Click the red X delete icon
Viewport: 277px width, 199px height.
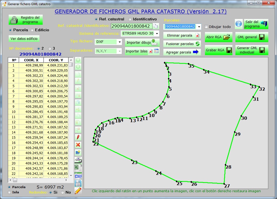78,145
